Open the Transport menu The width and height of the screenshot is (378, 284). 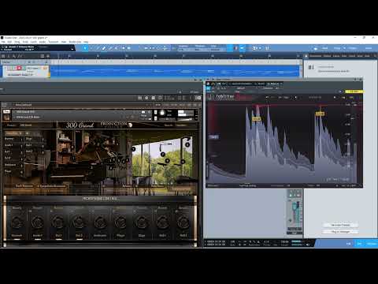54,42
